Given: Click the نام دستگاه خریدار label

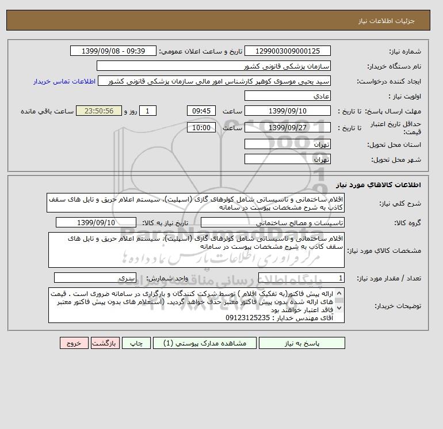Looking at the screenshot, I should 395,66.
